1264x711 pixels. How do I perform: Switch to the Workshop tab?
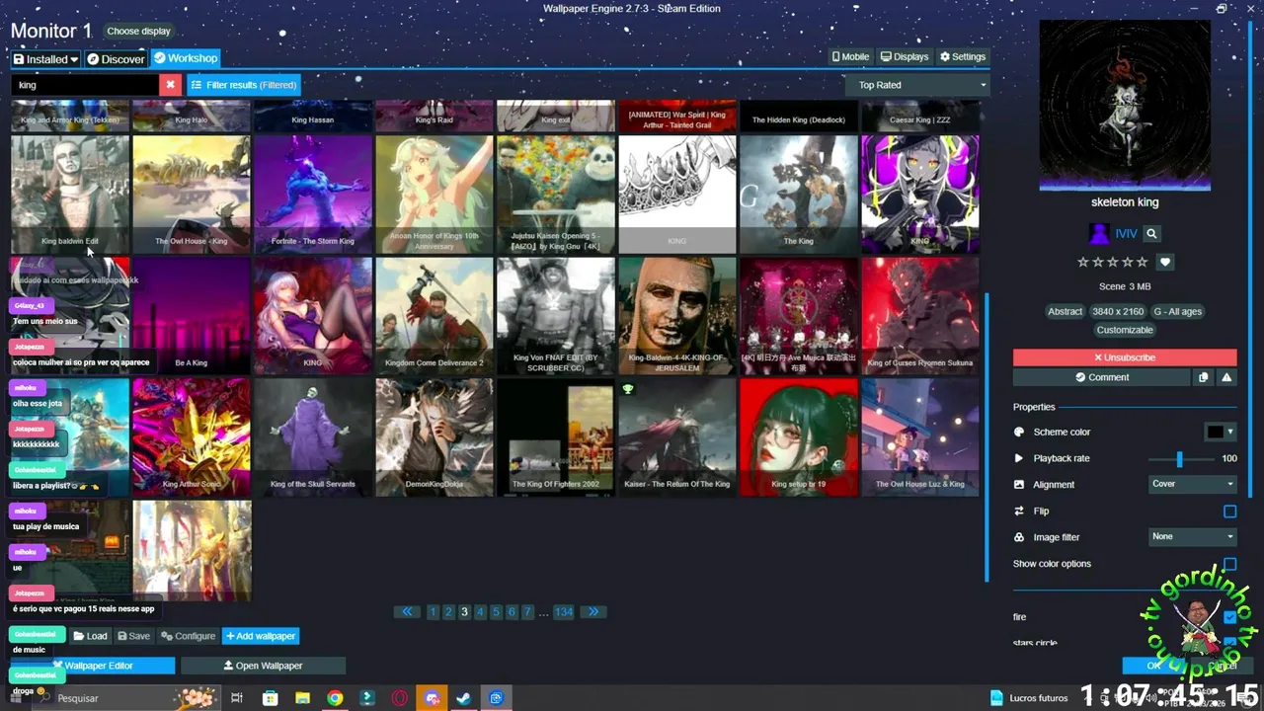point(186,58)
